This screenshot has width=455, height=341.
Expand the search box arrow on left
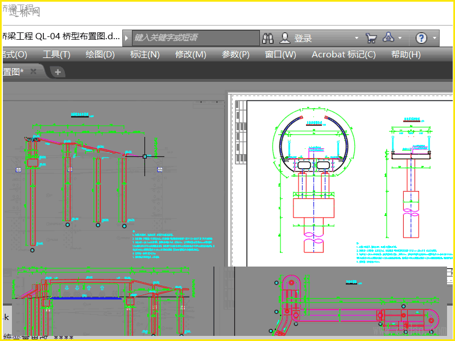(127, 38)
